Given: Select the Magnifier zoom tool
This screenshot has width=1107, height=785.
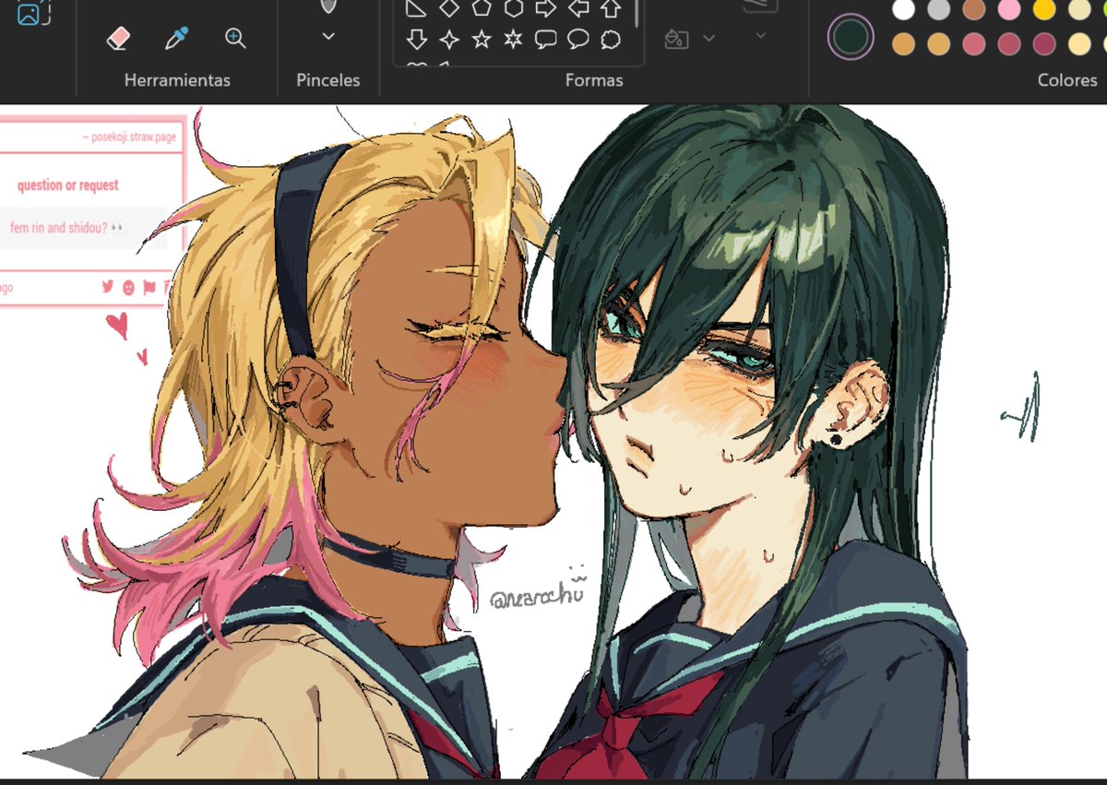Looking at the screenshot, I should pos(235,39).
